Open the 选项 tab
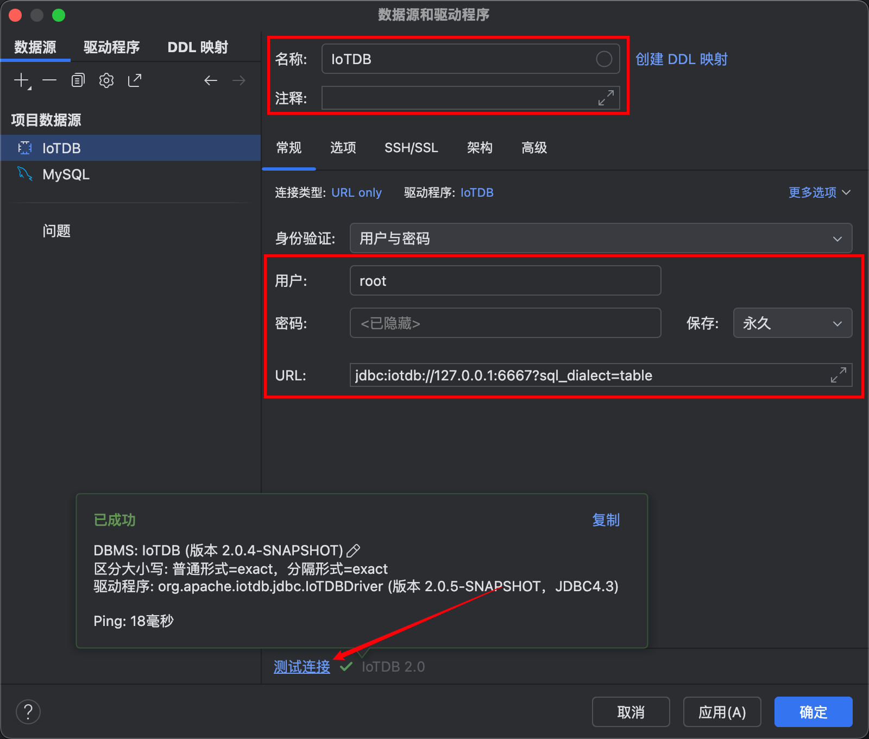The height and width of the screenshot is (739, 869). [343, 148]
